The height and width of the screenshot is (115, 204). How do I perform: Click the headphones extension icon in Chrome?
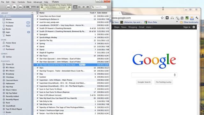(x=172, y=18)
